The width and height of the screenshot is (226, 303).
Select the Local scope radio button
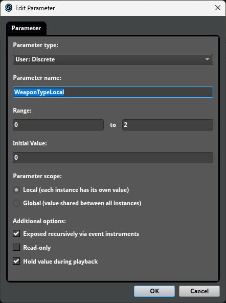point(16,190)
